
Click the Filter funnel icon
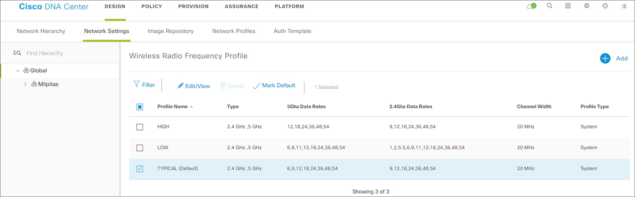point(137,84)
